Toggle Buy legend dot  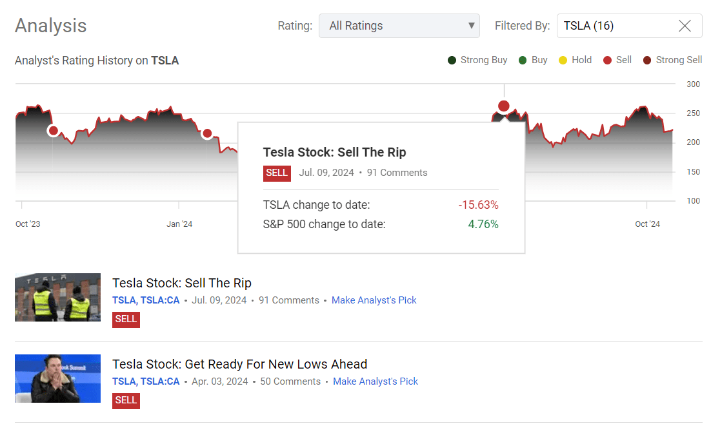coord(523,61)
